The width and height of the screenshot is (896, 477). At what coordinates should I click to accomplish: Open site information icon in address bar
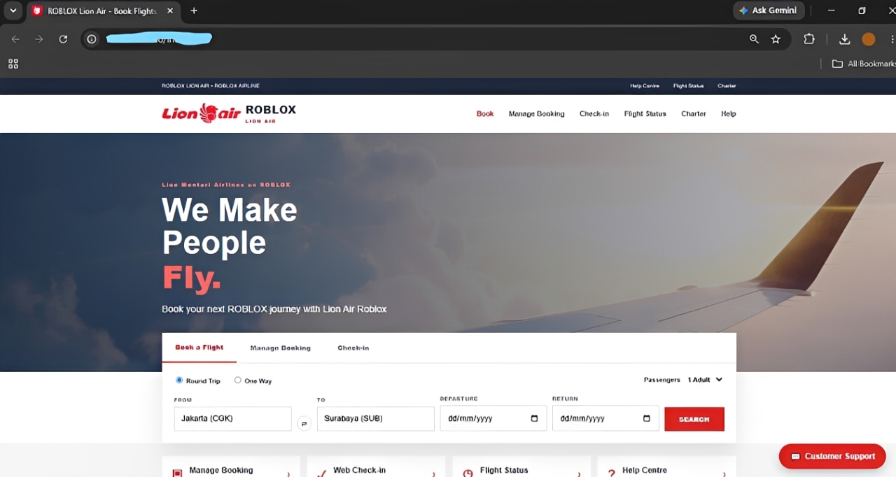pyautogui.click(x=92, y=39)
